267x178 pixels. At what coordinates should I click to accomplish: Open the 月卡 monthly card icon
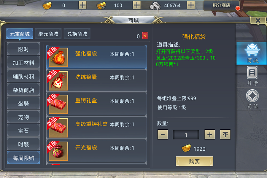coord(252,76)
